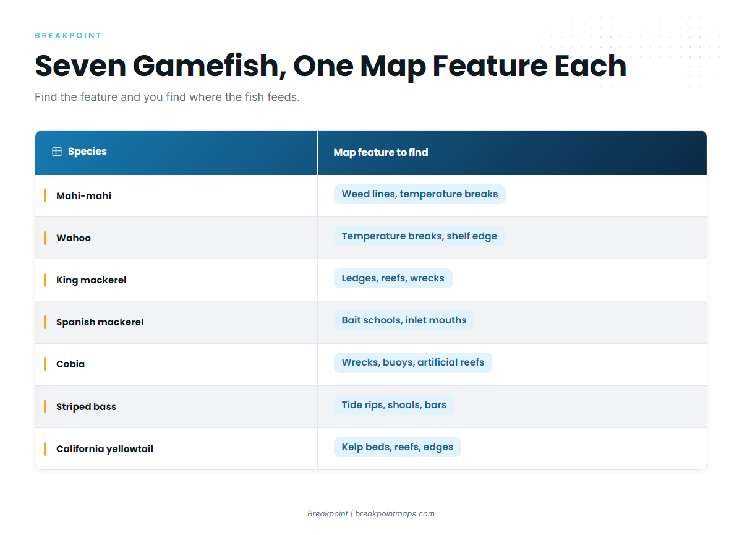This screenshot has width=742, height=535.
Task: Click the BREAKPOINT brand label at top
Action: [x=68, y=36]
